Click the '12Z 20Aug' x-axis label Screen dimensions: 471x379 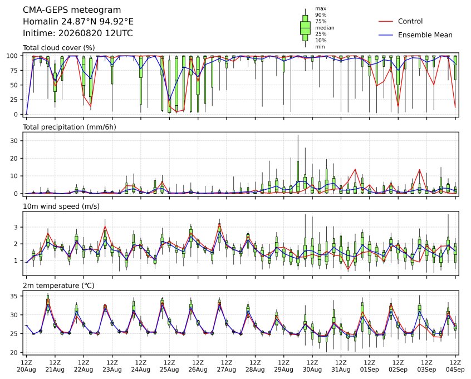(x=26, y=366)
